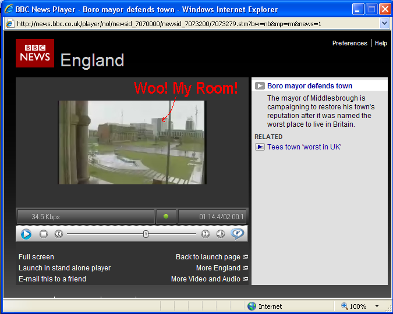Open More Video and Audio link
The height and width of the screenshot is (314, 393).
click(x=206, y=279)
